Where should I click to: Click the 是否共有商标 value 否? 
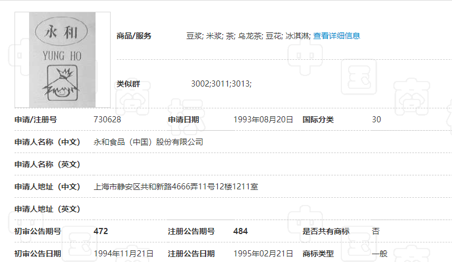pos(375,231)
